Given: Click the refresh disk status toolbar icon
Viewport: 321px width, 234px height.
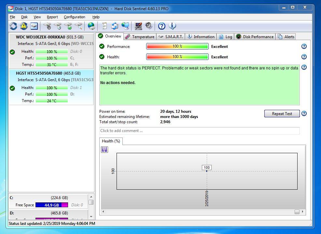Looking at the screenshot, I should [13, 26].
